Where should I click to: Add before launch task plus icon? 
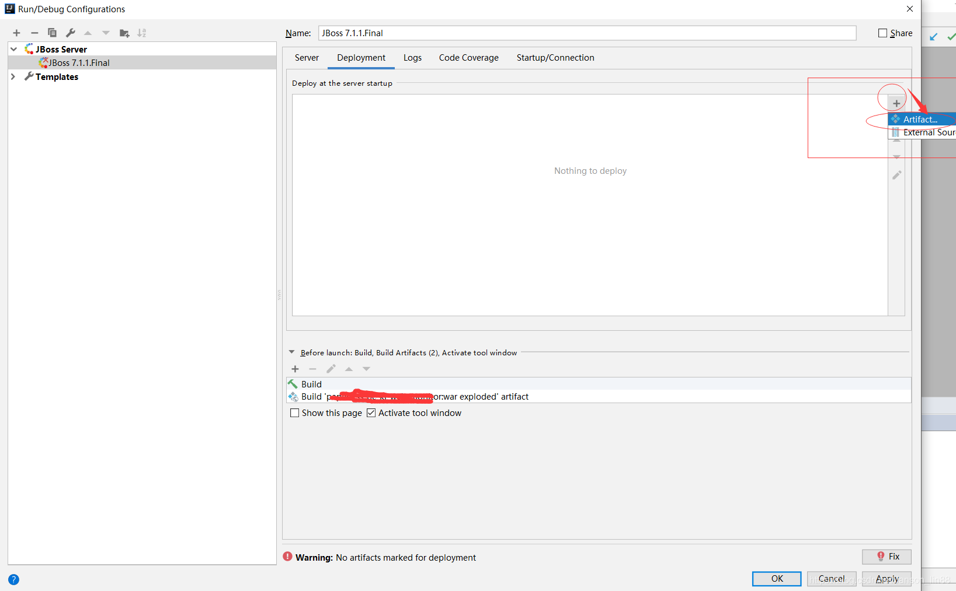pos(295,369)
